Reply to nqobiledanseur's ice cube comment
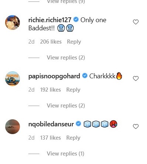This screenshot has width=147, height=164. point(73,138)
